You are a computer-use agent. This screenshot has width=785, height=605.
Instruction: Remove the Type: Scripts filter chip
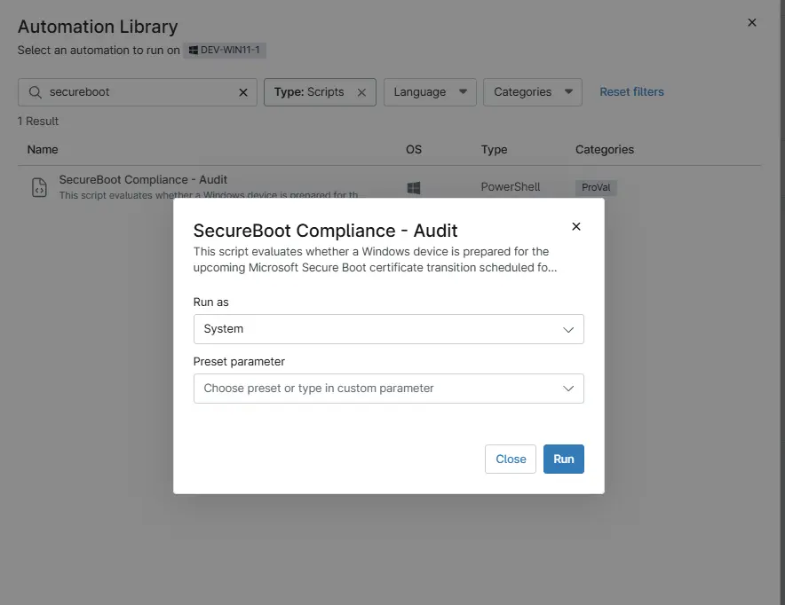361,92
